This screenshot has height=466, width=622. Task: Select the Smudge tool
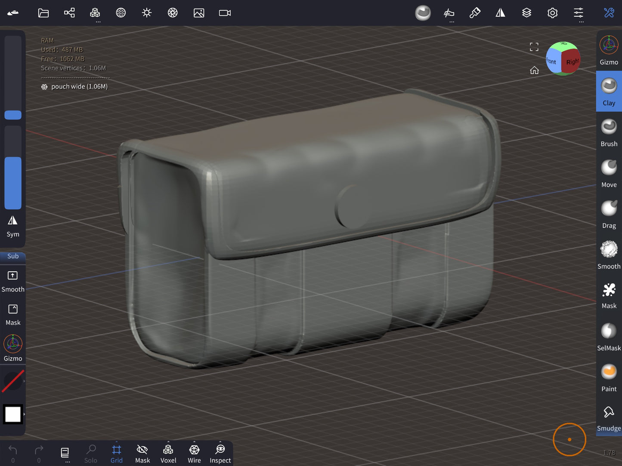coord(609,418)
